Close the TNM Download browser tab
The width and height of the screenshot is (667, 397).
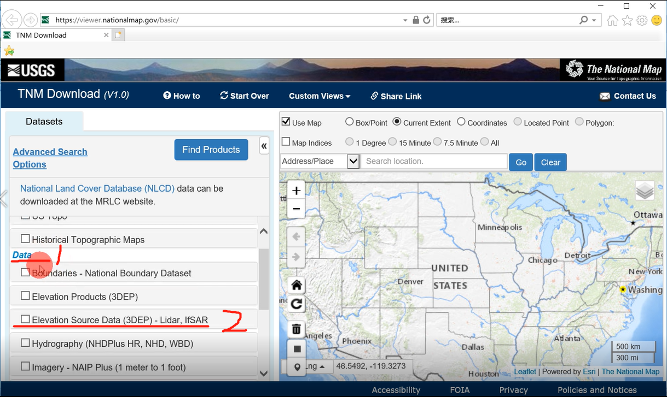(106, 35)
